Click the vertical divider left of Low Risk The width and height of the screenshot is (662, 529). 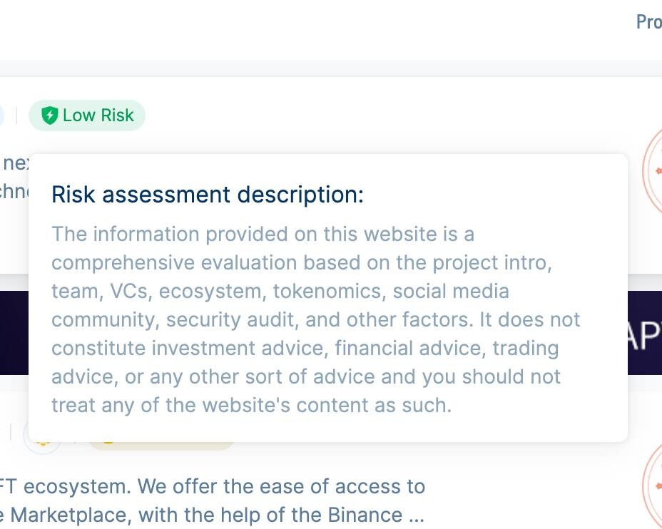click(x=16, y=115)
